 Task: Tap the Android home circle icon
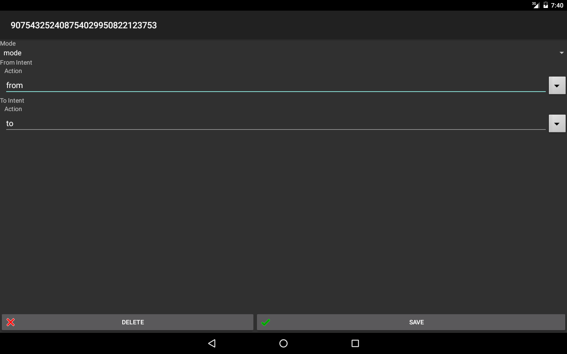pyautogui.click(x=283, y=343)
